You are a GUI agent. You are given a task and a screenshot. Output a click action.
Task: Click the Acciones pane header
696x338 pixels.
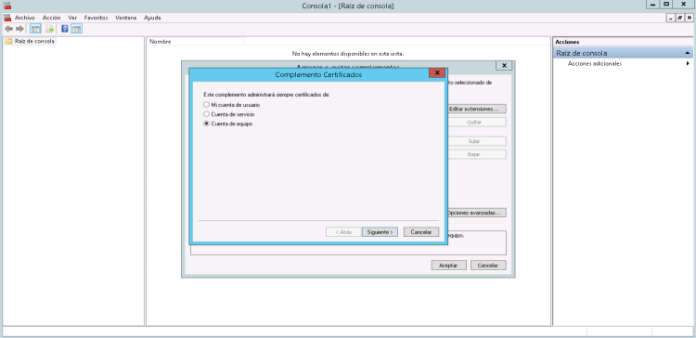point(623,42)
